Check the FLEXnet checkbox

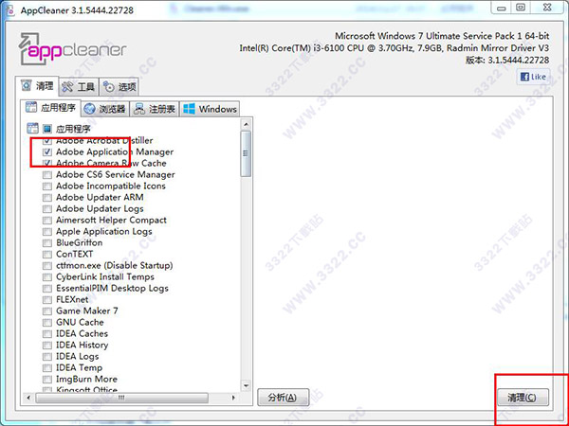pos(47,299)
